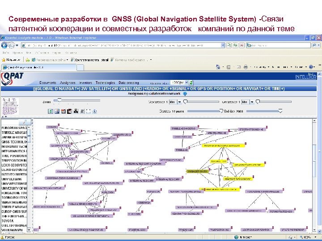Open the INTELLIXIR link
This screenshot has width=322, height=241.
(x=306, y=77)
